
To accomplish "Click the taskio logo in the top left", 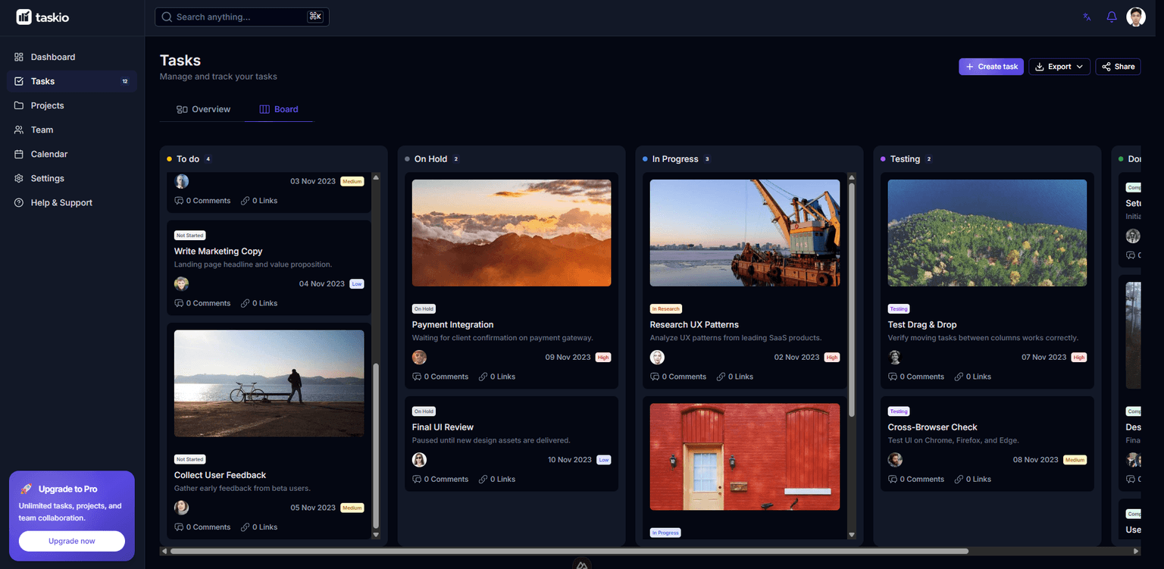I will click(42, 17).
